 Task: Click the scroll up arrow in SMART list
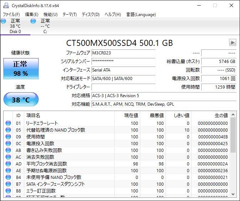233,115
